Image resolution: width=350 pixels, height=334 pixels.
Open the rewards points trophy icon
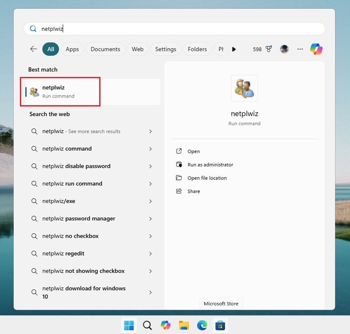click(269, 49)
